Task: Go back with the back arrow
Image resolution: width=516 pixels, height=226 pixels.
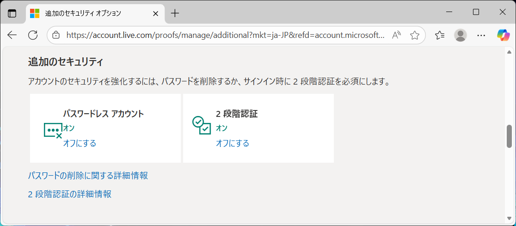Action: pos(12,35)
